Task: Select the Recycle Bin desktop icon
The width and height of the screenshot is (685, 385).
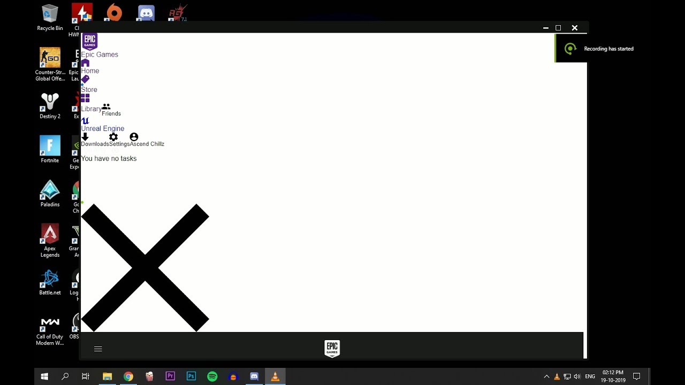Action: (50, 18)
